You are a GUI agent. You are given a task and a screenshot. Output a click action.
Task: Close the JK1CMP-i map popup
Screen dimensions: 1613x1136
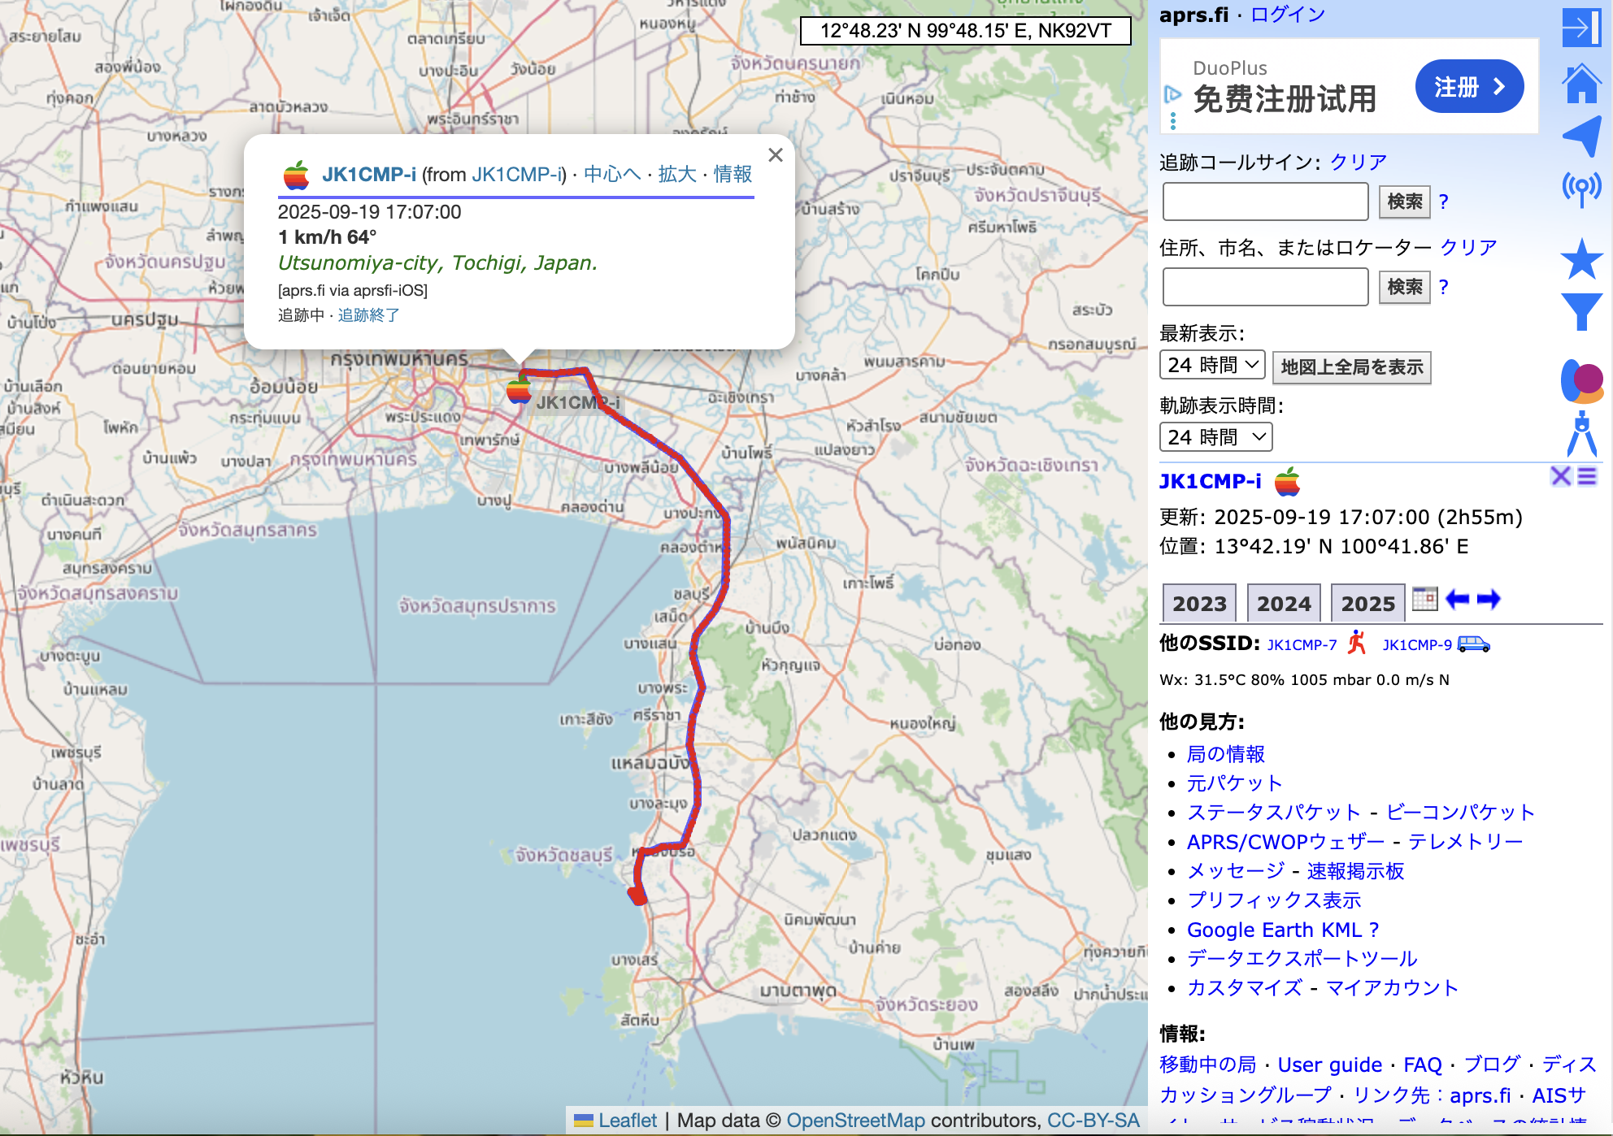point(776,155)
